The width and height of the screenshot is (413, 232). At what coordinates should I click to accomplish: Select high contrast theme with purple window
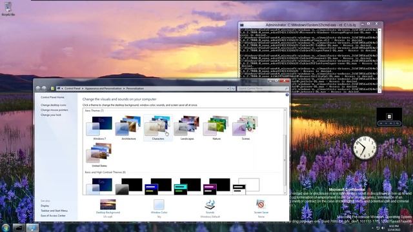216,186
